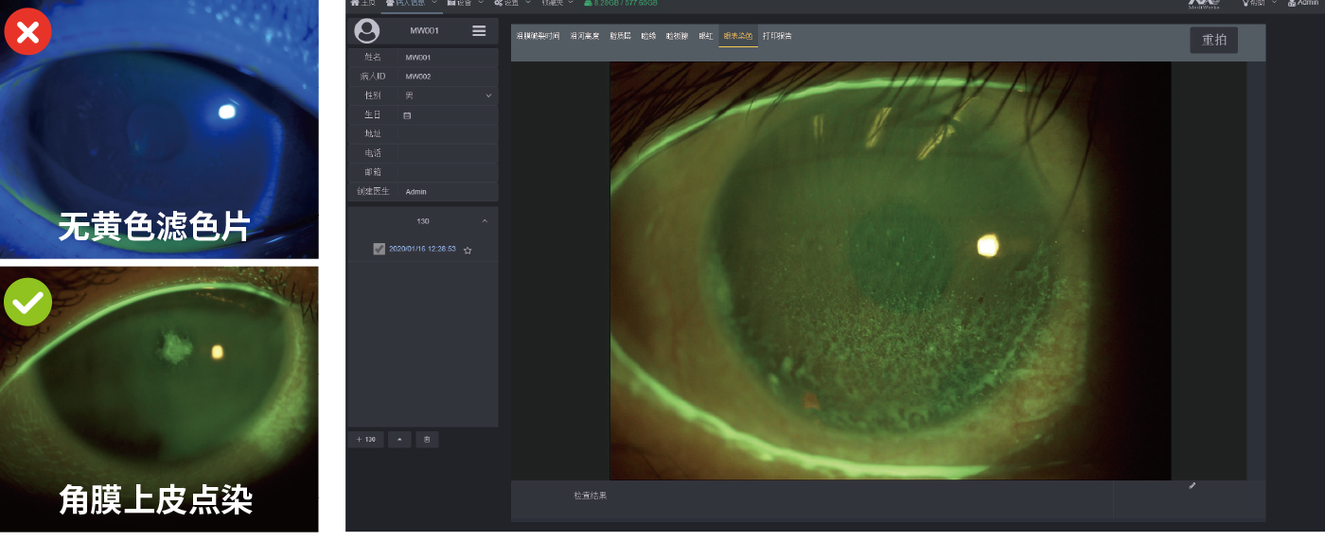Screen dimensions: 1325x558
Task: Switch to the 睑缘 tab
Action: pyautogui.click(x=648, y=36)
